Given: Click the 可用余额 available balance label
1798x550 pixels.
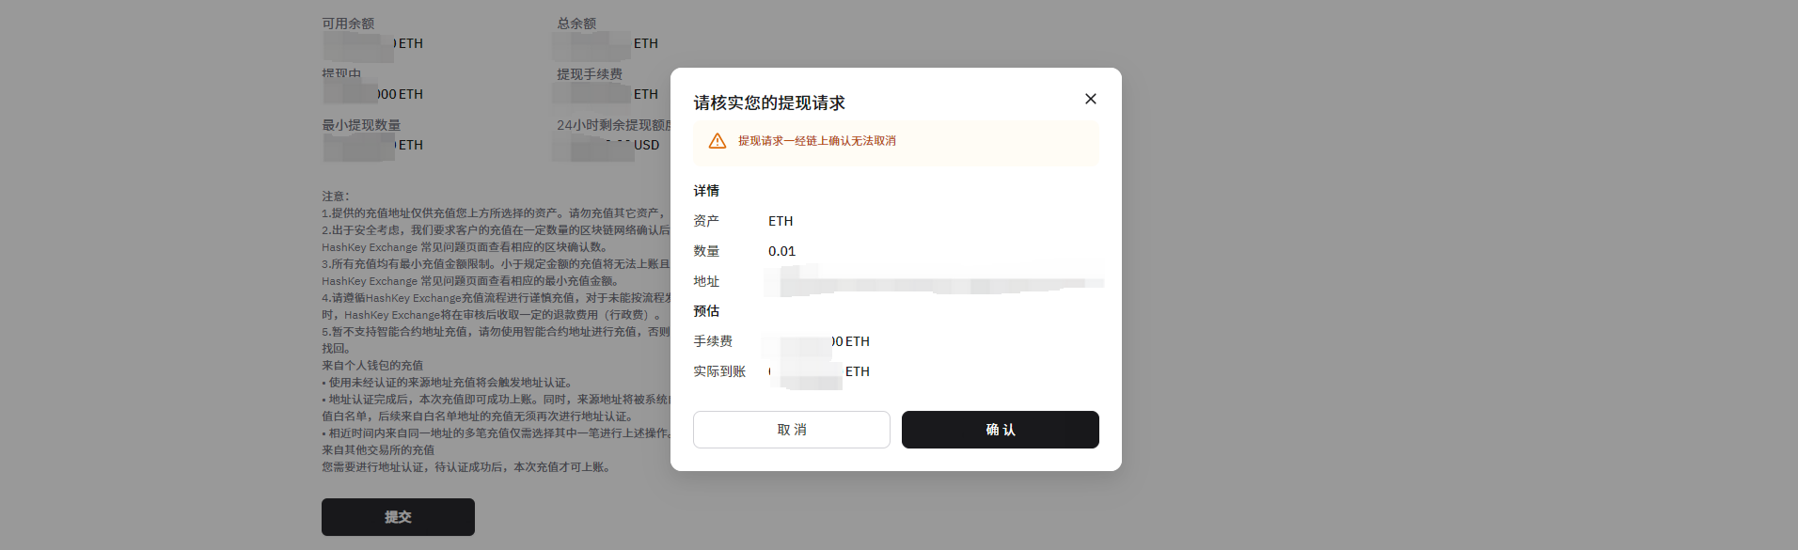Looking at the screenshot, I should [348, 24].
